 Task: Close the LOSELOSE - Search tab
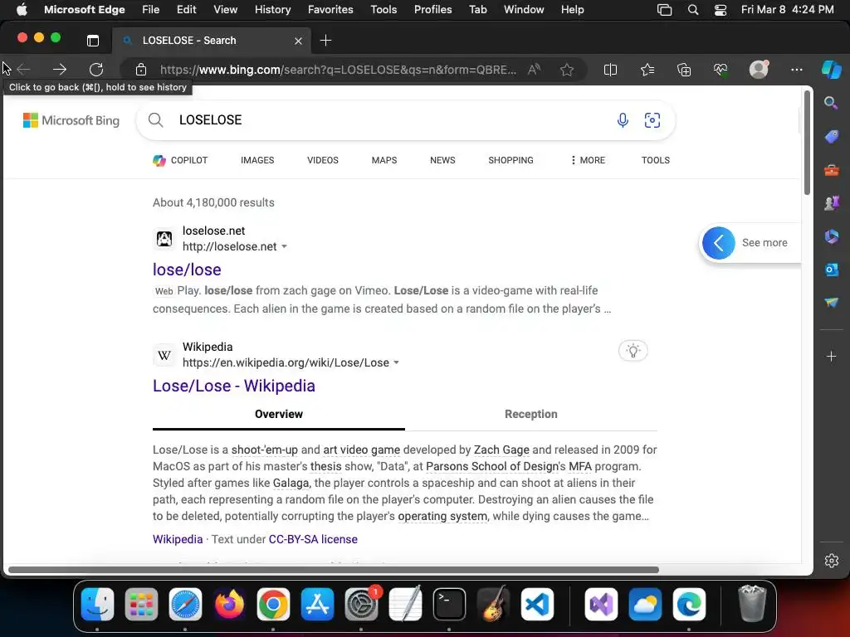298,41
